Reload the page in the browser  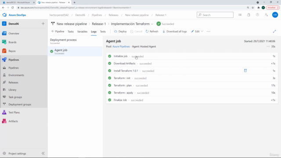13,7
